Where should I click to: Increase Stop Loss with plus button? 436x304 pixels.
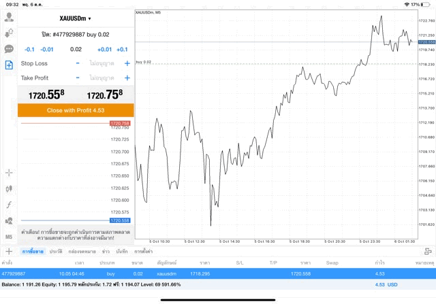coord(127,63)
